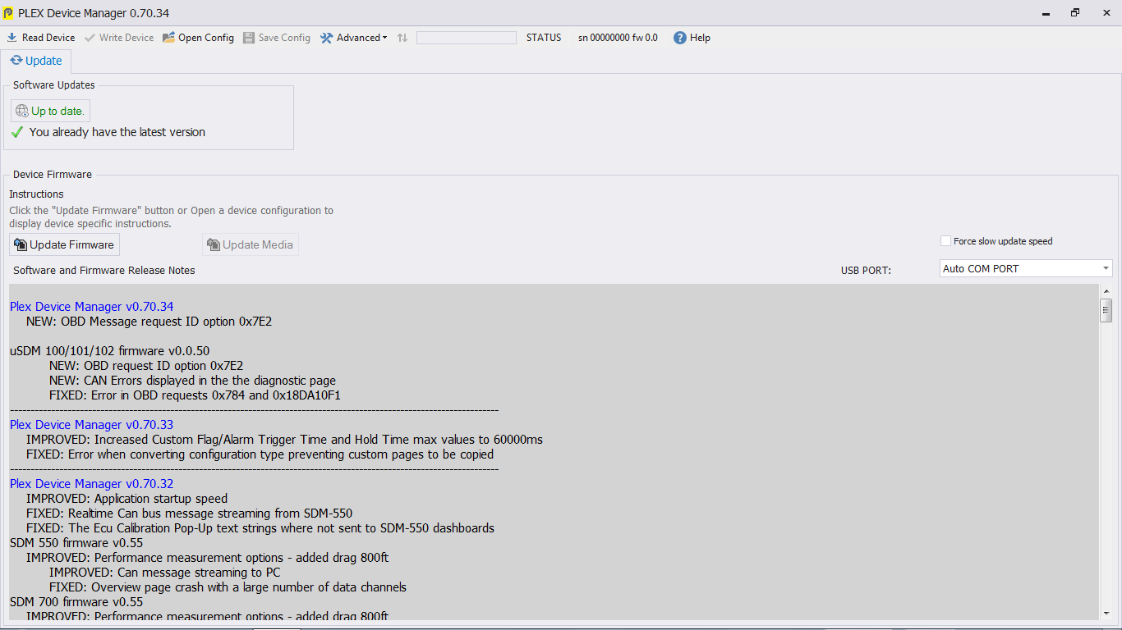Enable Force slow update speed checkbox

click(x=945, y=241)
